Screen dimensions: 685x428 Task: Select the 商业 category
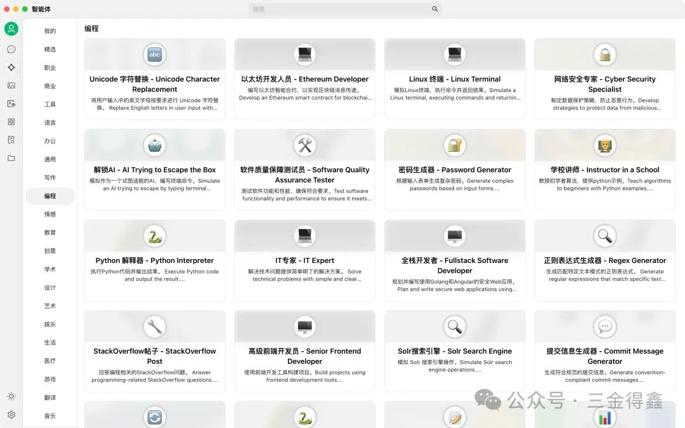50,86
